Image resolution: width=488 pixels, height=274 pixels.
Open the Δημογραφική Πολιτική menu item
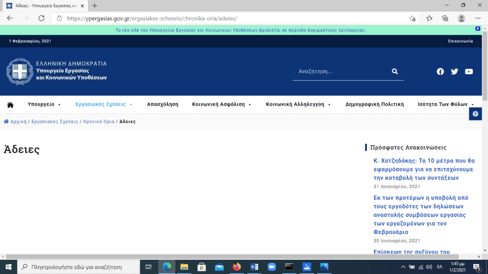(x=374, y=104)
